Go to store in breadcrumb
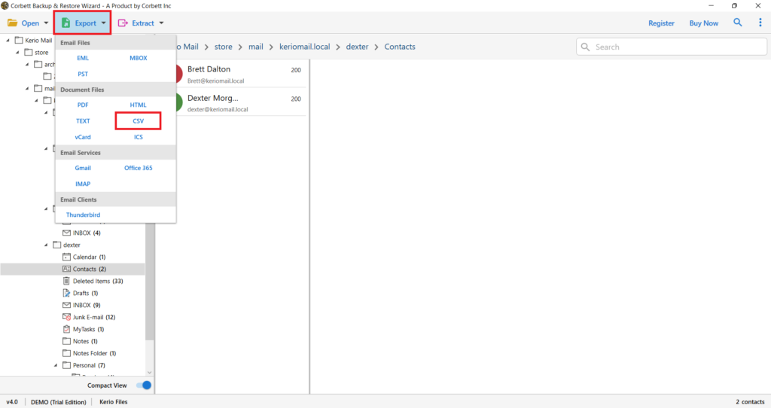This screenshot has height=408, width=771. click(223, 47)
